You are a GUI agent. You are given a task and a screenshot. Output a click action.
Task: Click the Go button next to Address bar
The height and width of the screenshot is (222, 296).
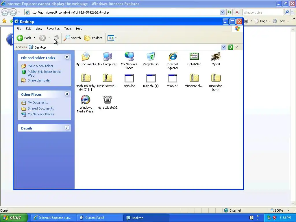[233, 47]
